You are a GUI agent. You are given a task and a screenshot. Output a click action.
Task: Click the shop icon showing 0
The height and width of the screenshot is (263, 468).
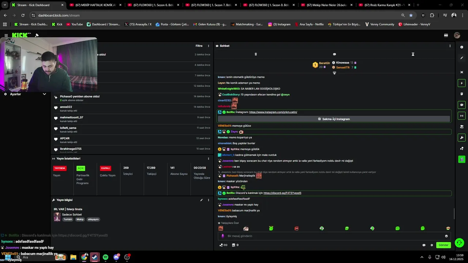[235, 245]
